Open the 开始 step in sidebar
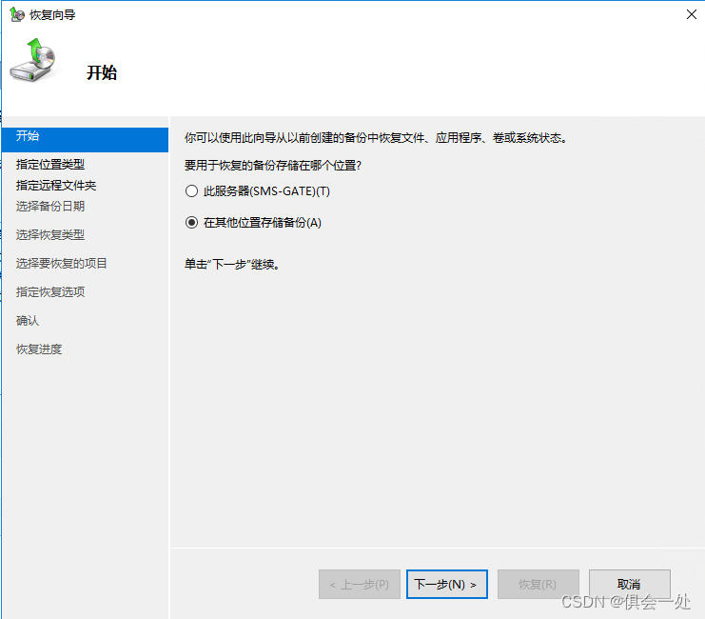This screenshot has width=705, height=619. tap(85, 140)
